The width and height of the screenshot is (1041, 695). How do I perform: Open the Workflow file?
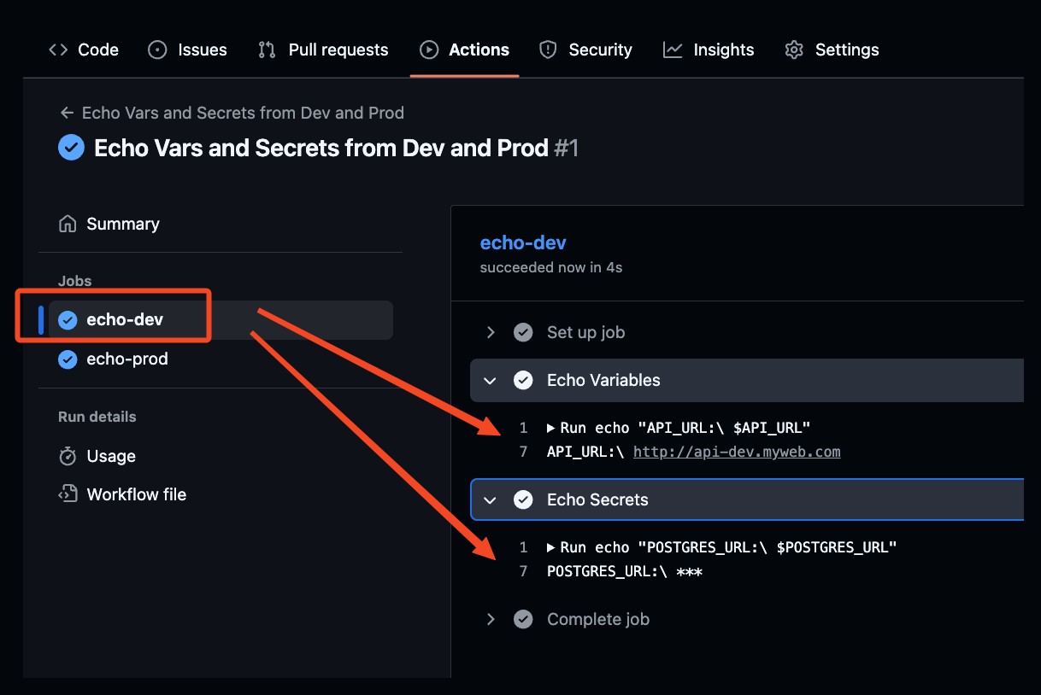click(x=136, y=494)
